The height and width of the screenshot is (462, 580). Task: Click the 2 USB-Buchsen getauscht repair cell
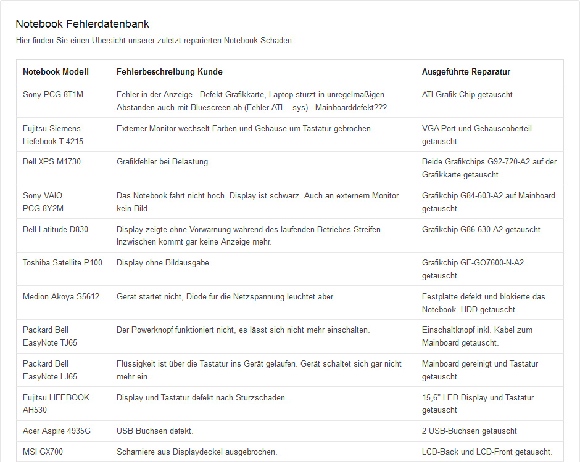470,431
